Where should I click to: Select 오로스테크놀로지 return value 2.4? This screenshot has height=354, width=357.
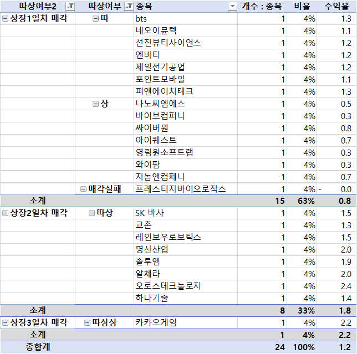(336, 286)
